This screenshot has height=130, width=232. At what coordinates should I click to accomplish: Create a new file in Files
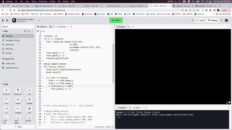[25, 31]
